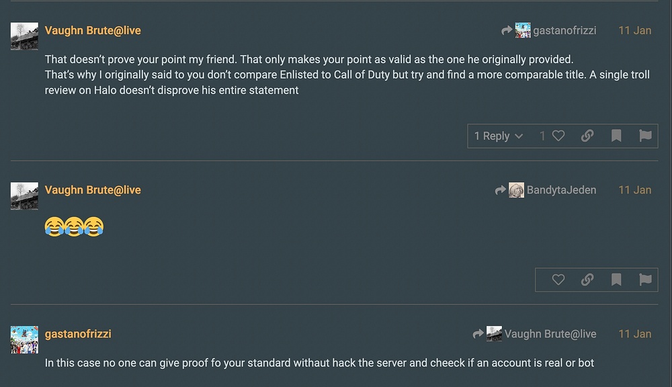Image resolution: width=672 pixels, height=387 pixels.
Task: Open Vaughn Brute@live profile from first post
Action: click(x=93, y=30)
